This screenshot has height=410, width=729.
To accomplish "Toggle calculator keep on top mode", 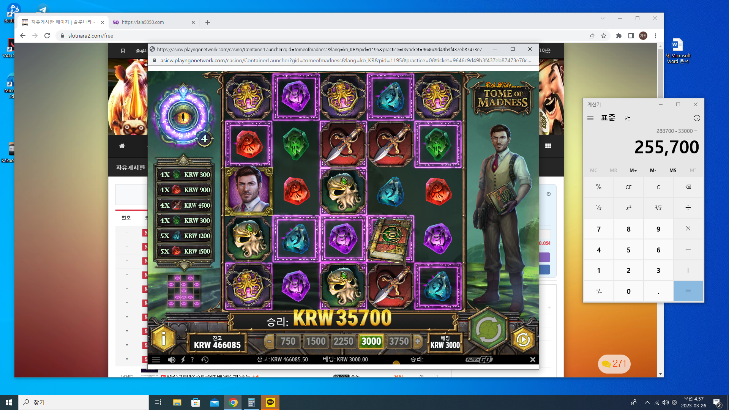I will tap(628, 118).
